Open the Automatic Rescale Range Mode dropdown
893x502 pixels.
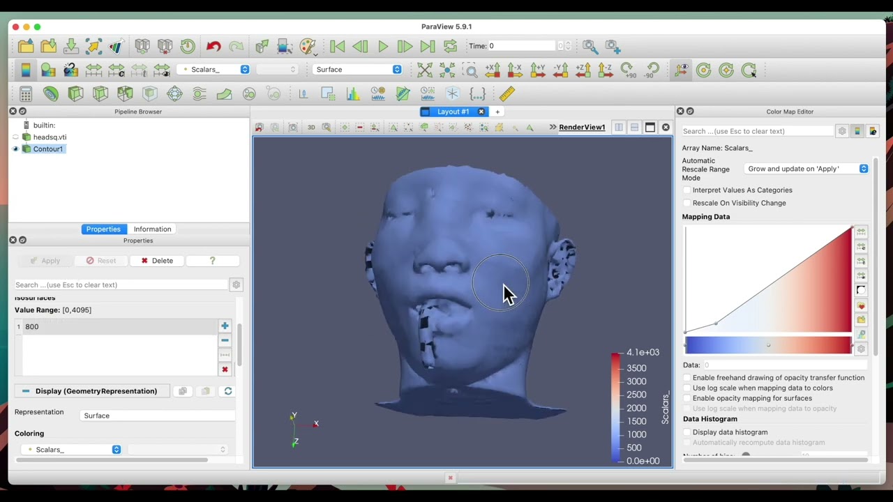(806, 169)
